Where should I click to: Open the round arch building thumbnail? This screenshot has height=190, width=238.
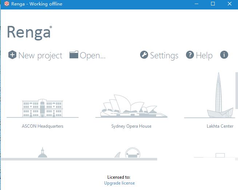pyautogui.click(x=132, y=152)
